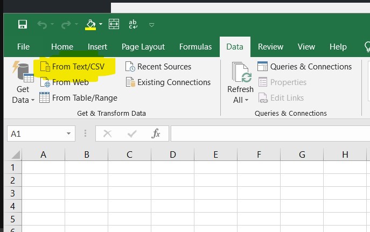Cancel formula entry with X icon
The height and width of the screenshot is (232, 370).
(x=107, y=133)
